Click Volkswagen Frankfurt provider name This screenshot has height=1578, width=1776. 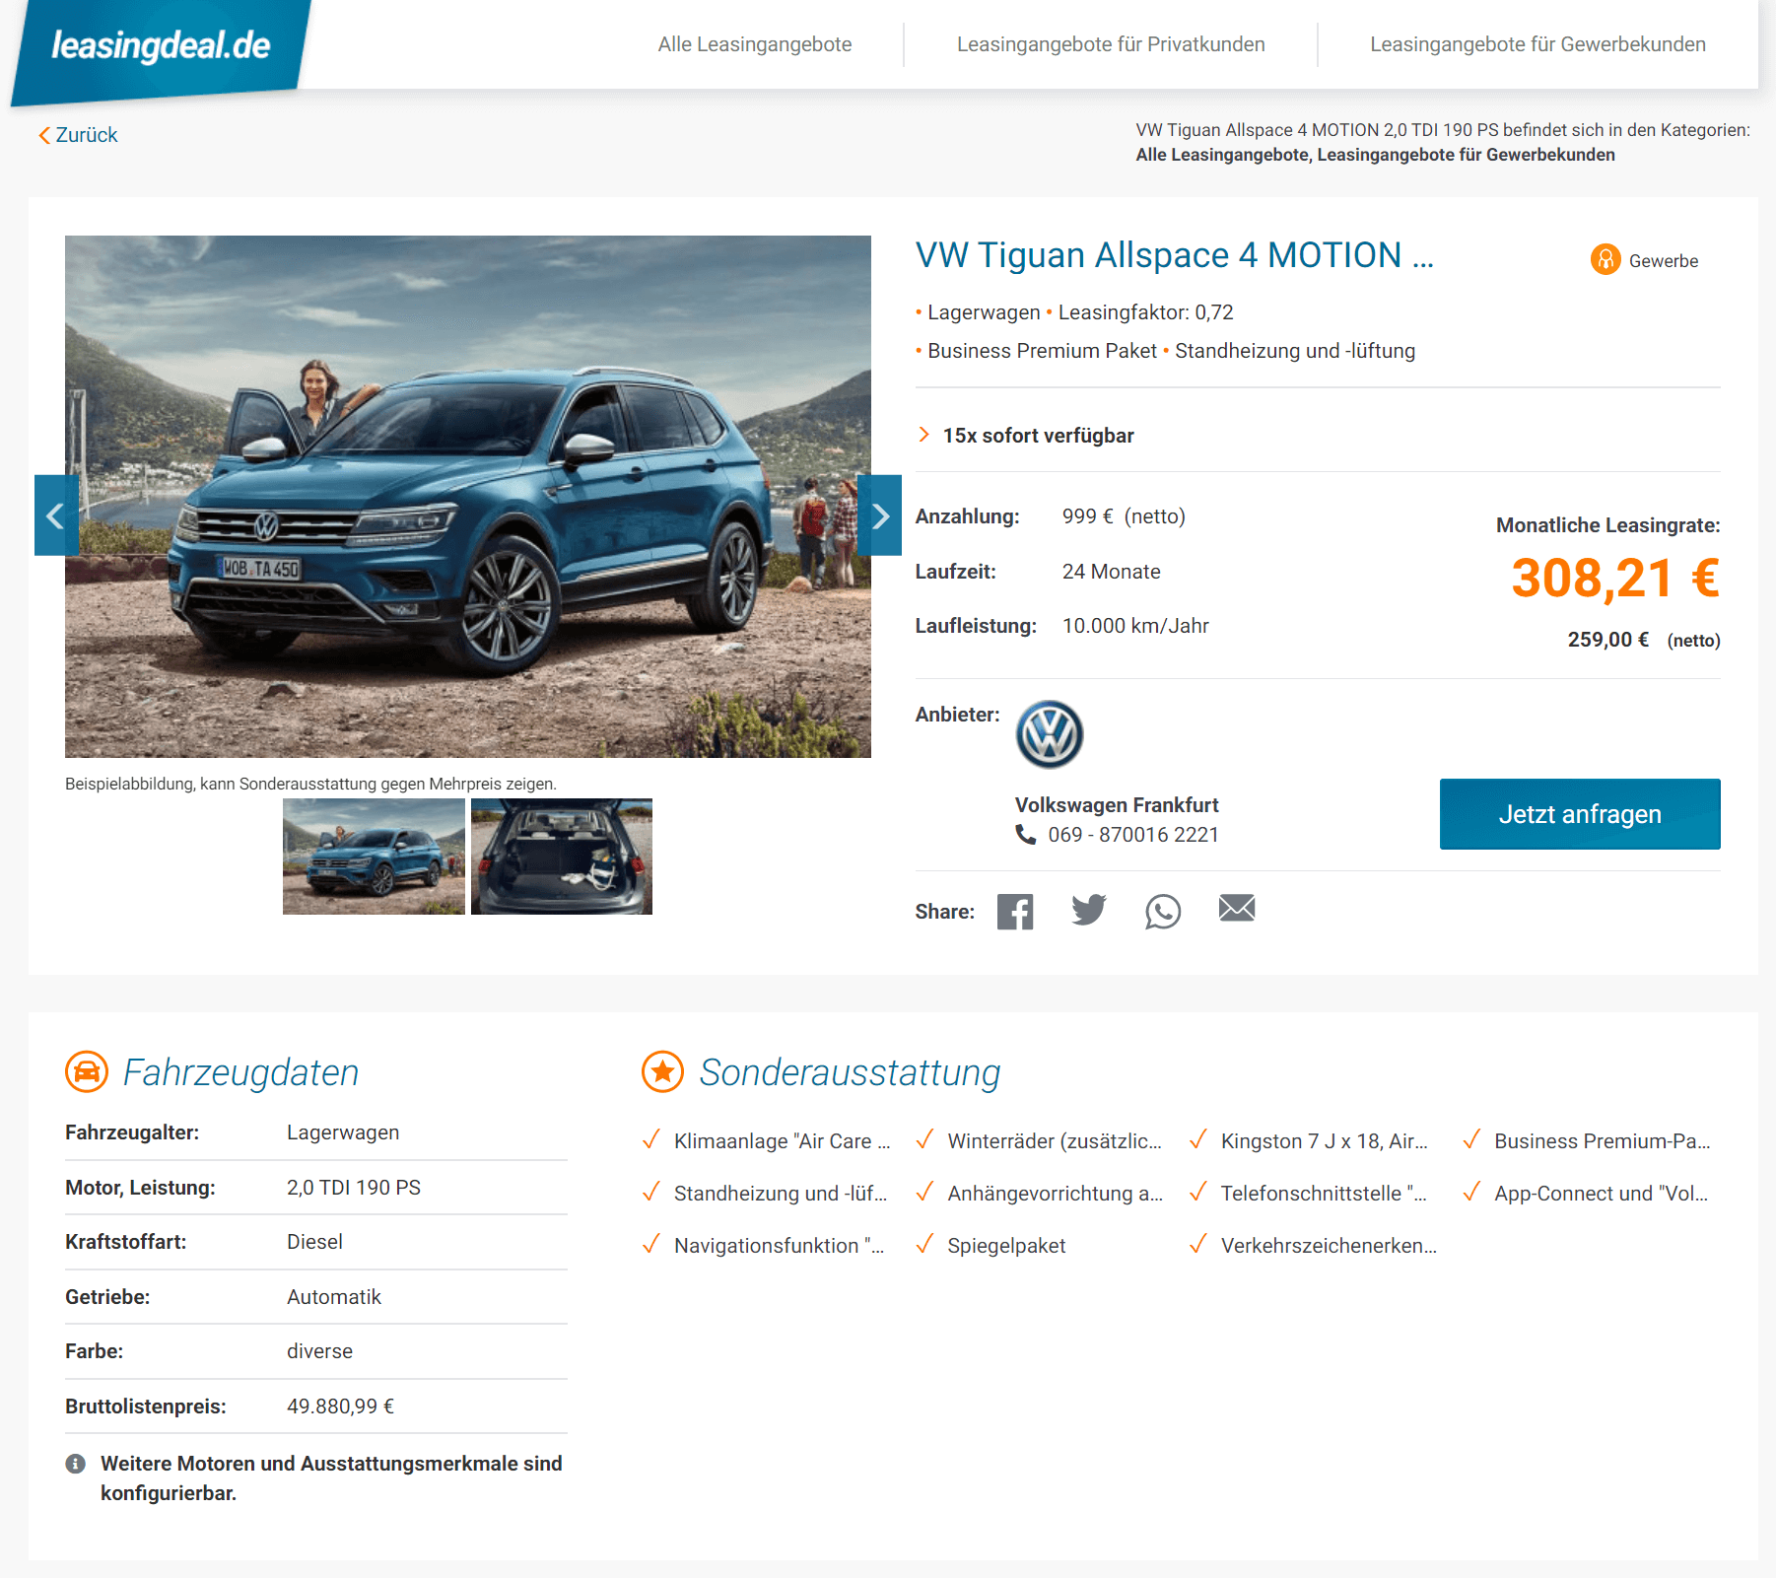tap(1117, 805)
